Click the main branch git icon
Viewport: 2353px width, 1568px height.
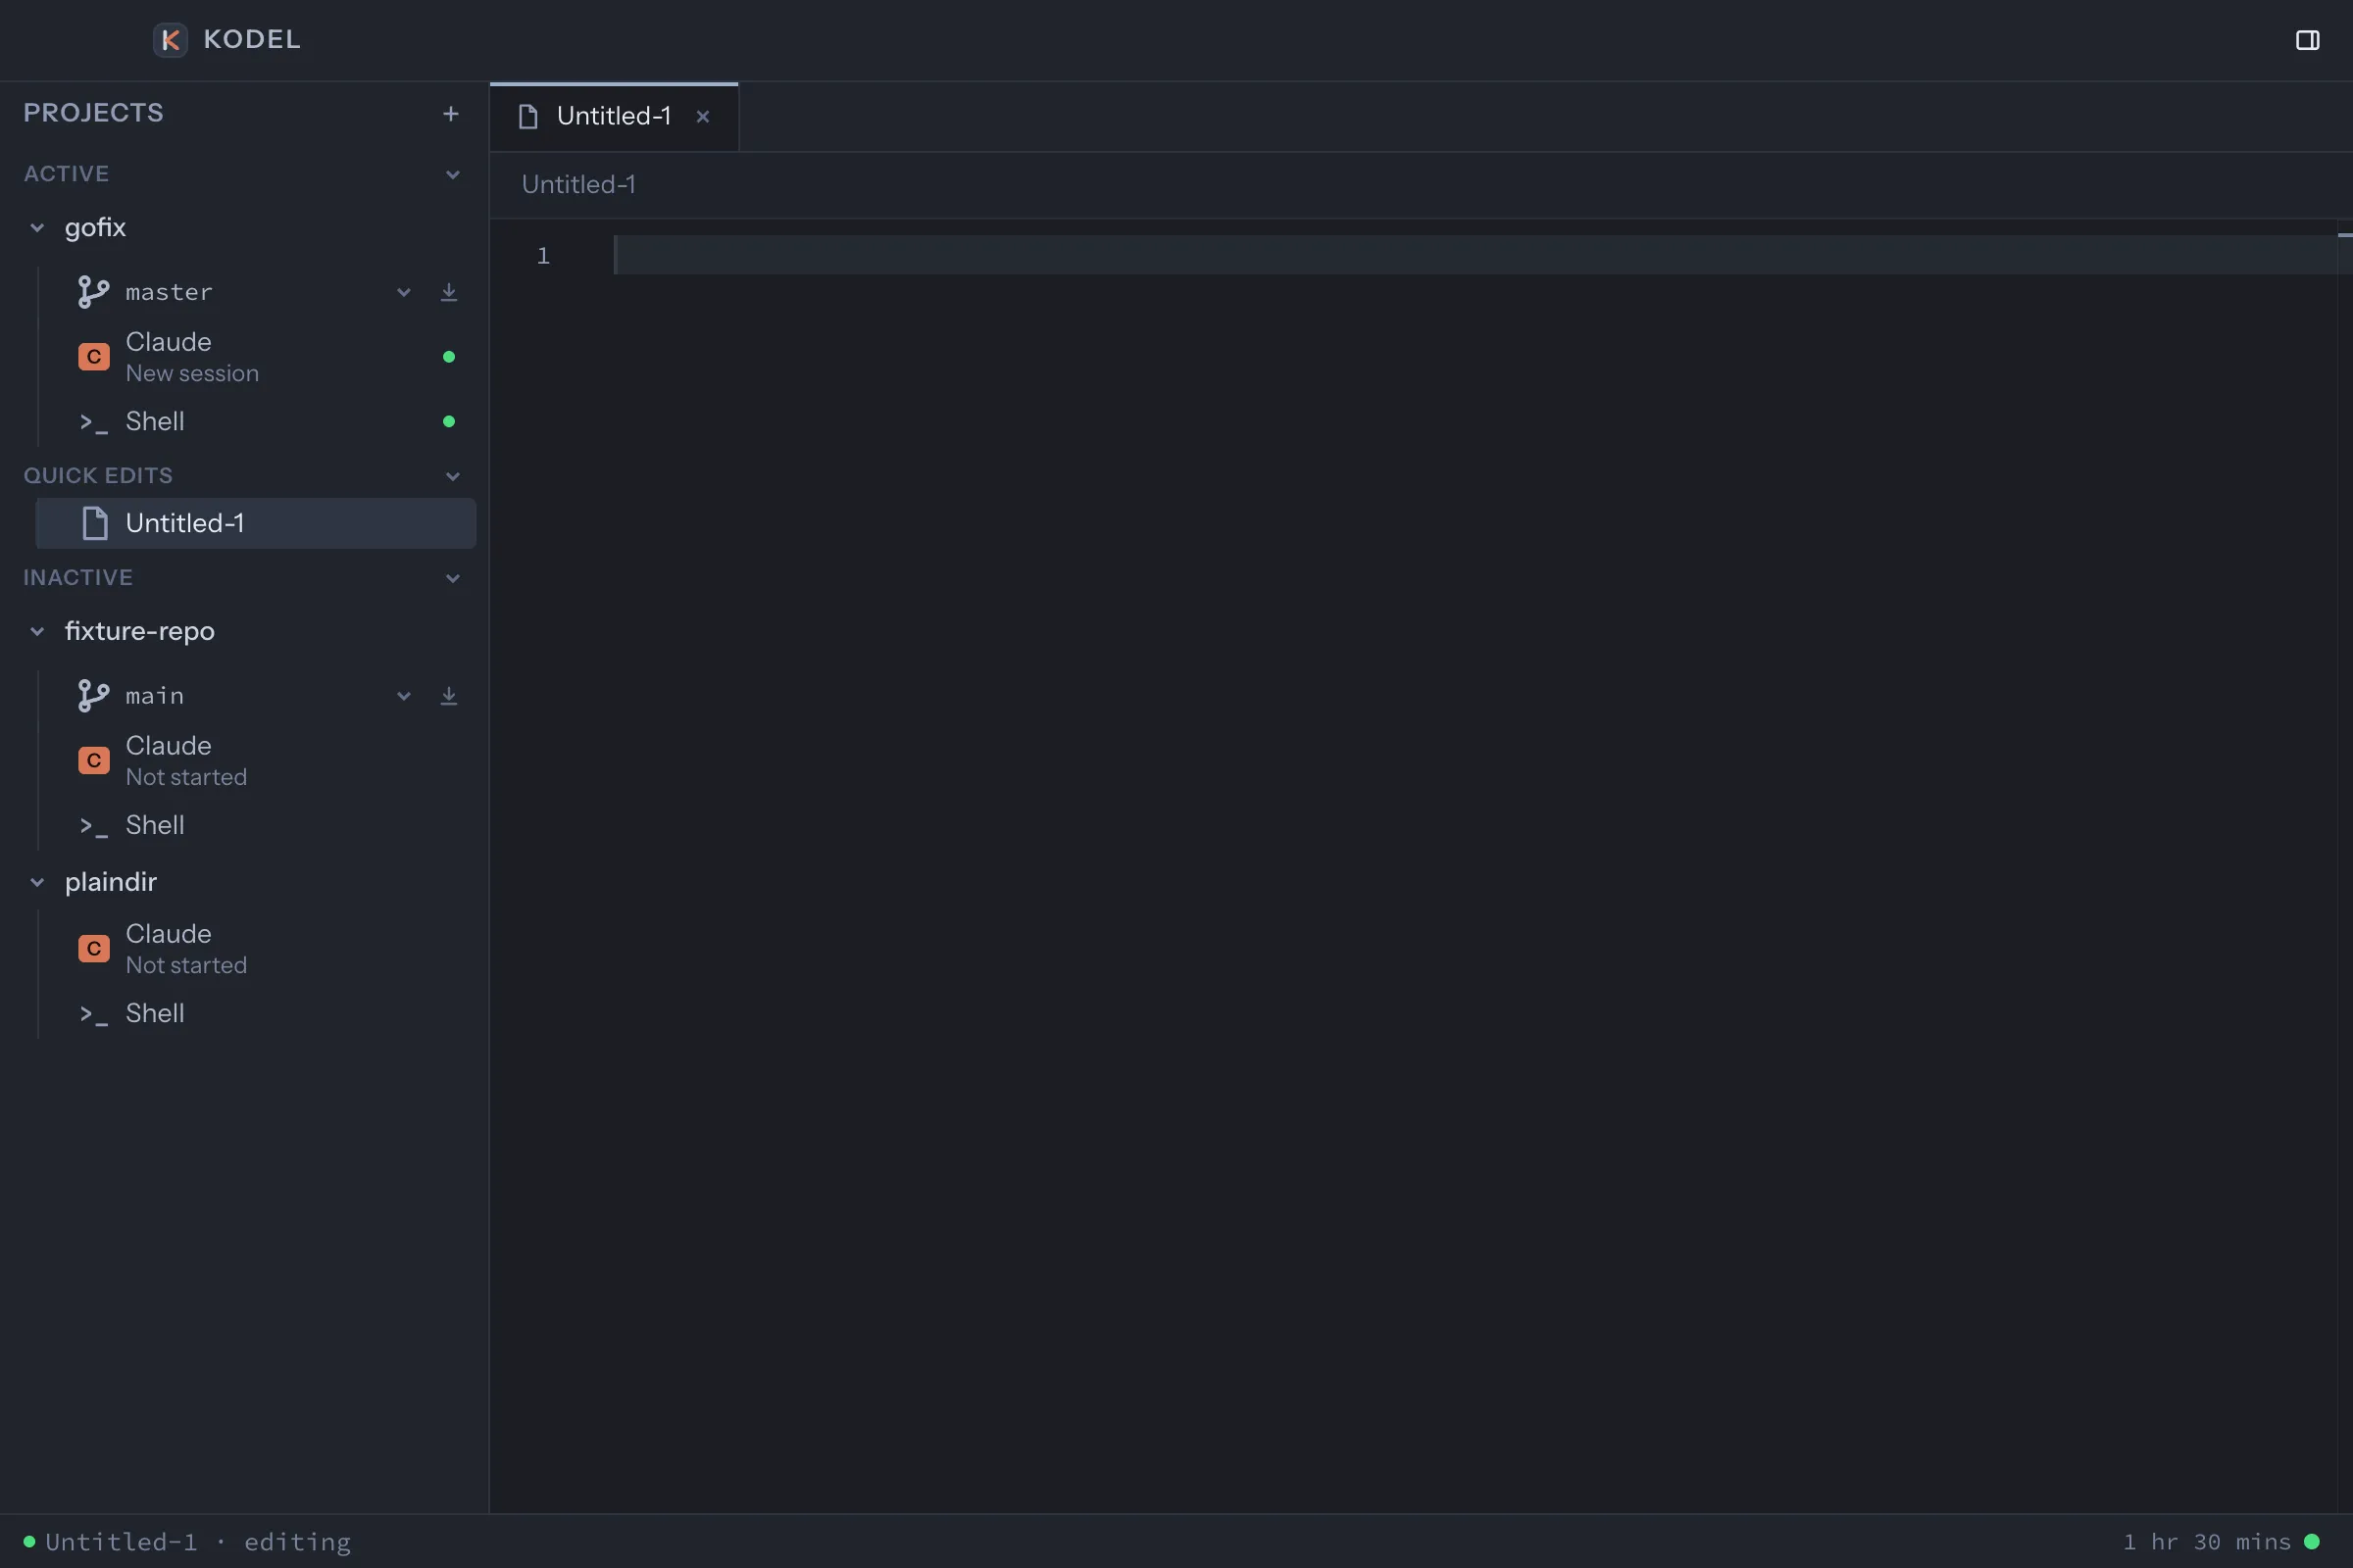pos(93,696)
